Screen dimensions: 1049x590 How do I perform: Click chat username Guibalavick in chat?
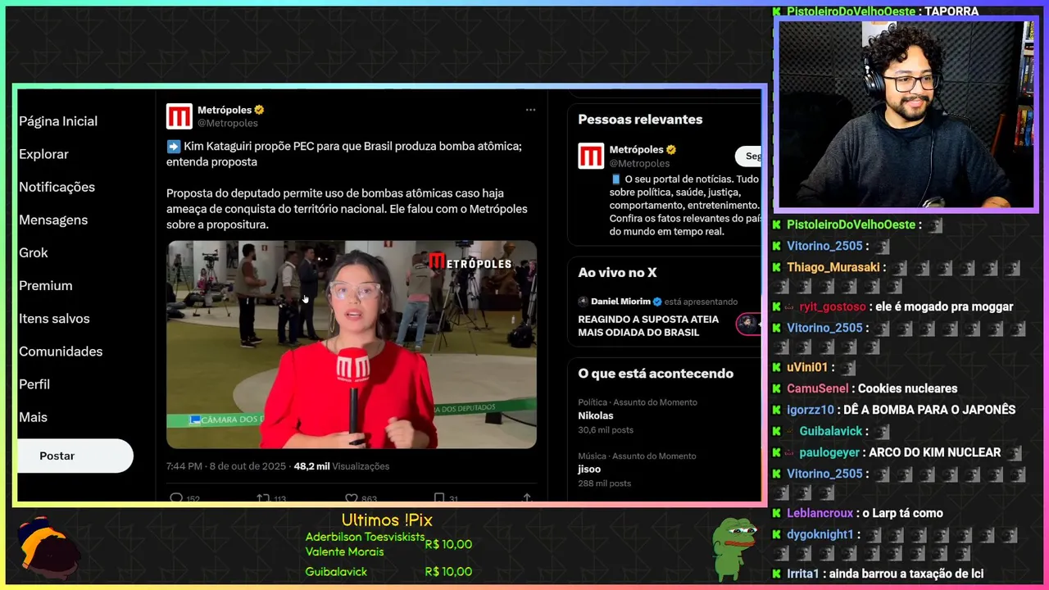click(831, 431)
